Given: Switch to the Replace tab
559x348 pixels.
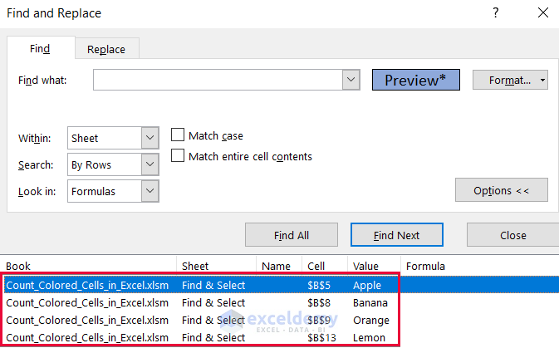Looking at the screenshot, I should point(106,49).
